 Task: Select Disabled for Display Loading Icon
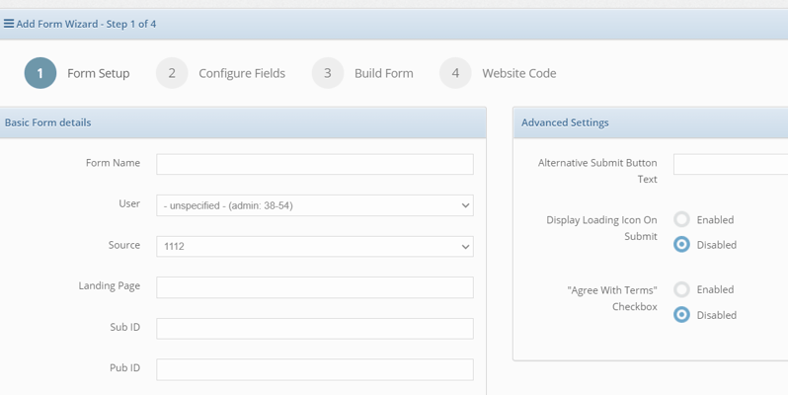[x=681, y=245]
